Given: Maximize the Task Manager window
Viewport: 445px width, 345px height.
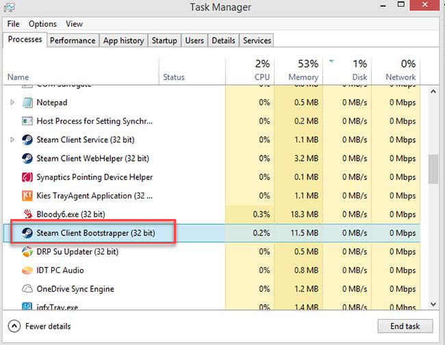Looking at the screenshot, I should click(x=400, y=5).
